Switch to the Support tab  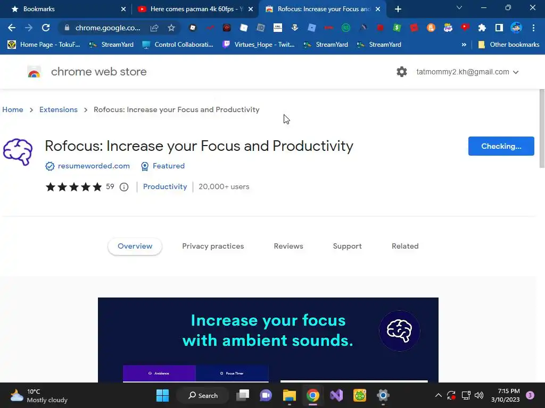tap(347, 246)
